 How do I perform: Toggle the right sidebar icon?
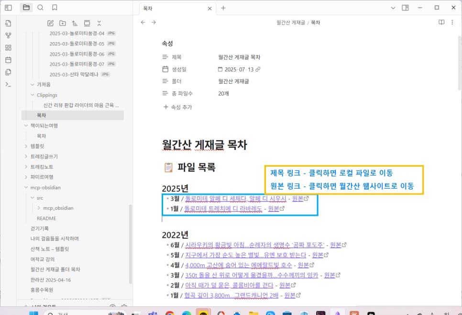tap(406, 8)
